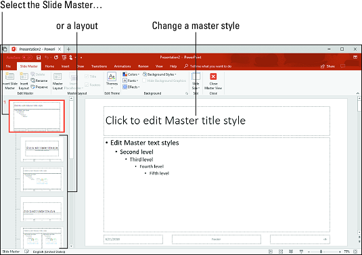The height and width of the screenshot is (255, 362).
Task: Switch to the Insert tab
Action: click(x=66, y=66)
